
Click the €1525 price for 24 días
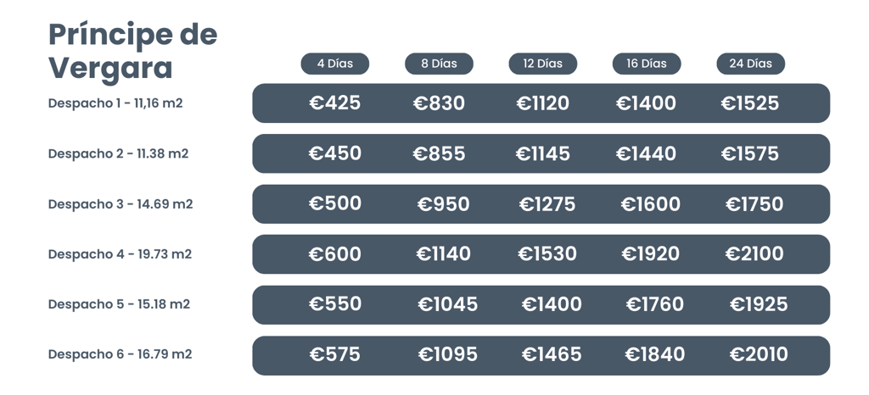[x=750, y=103]
